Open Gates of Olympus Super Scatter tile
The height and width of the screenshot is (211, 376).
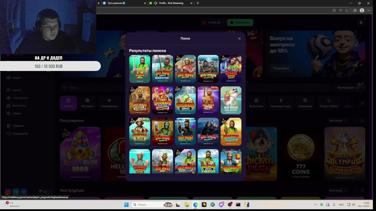(x=345, y=154)
